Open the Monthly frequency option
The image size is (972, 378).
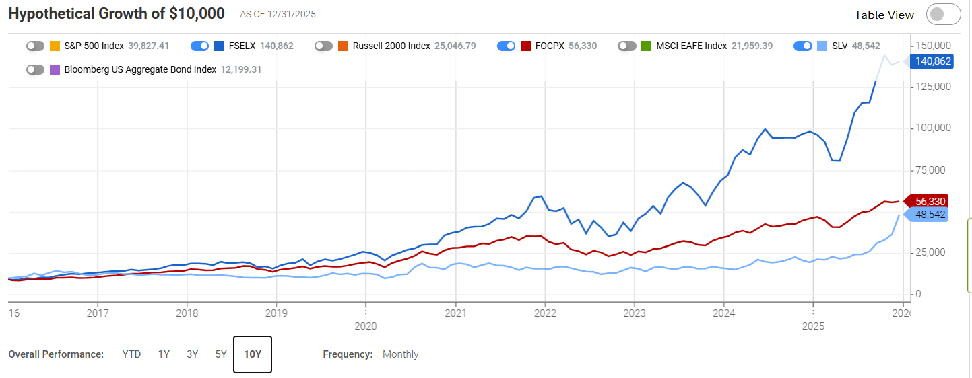click(400, 354)
